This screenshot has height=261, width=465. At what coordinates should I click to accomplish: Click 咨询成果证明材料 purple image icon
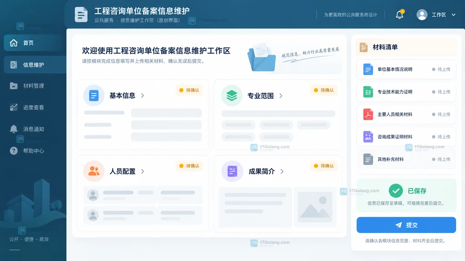(368, 137)
